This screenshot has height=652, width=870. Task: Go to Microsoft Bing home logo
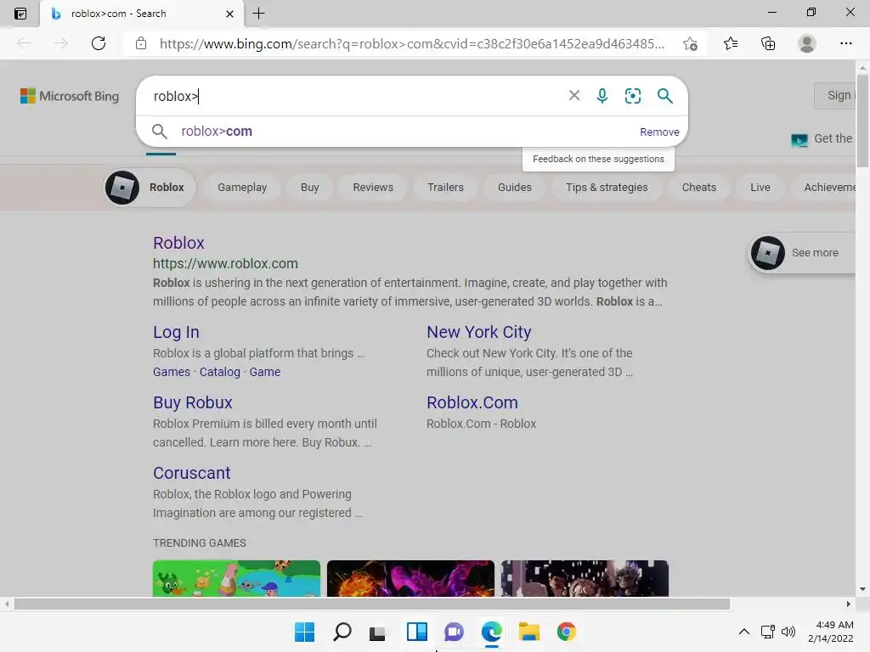70,96
